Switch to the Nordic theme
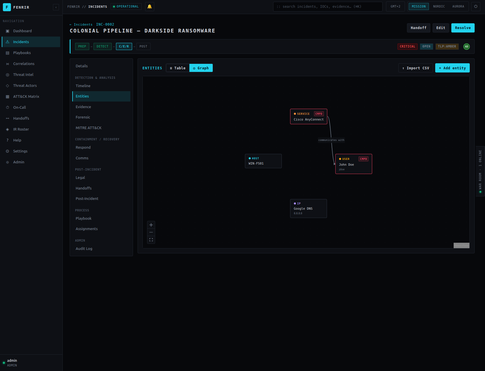 click(439, 6)
